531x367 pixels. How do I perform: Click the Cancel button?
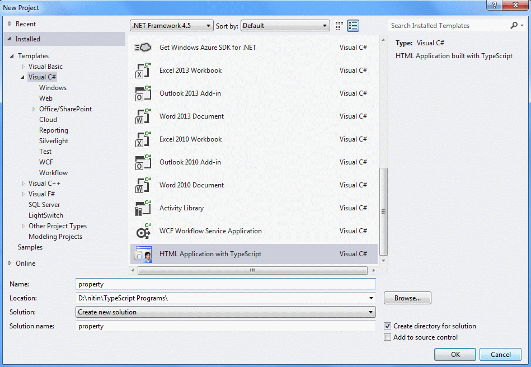tap(501, 355)
